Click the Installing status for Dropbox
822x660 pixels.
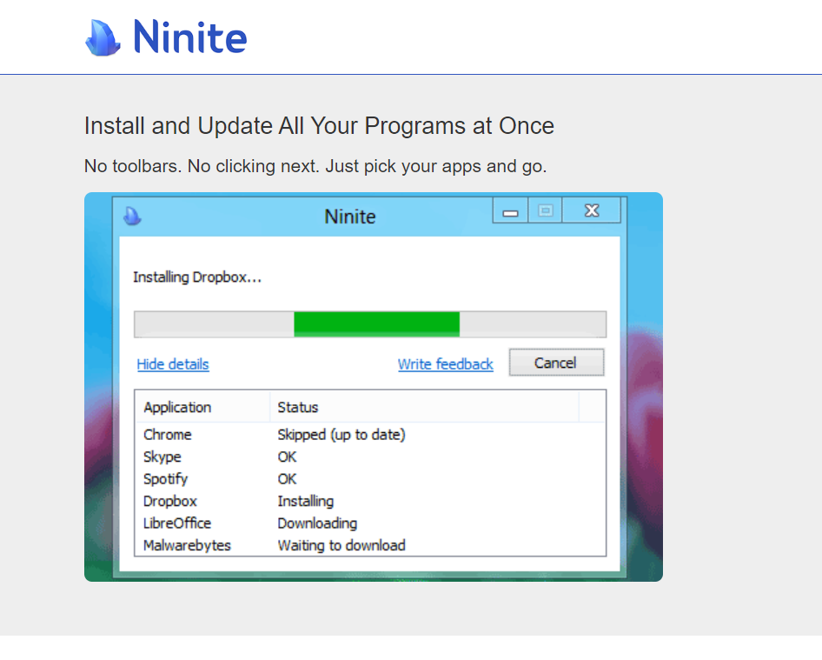(306, 502)
